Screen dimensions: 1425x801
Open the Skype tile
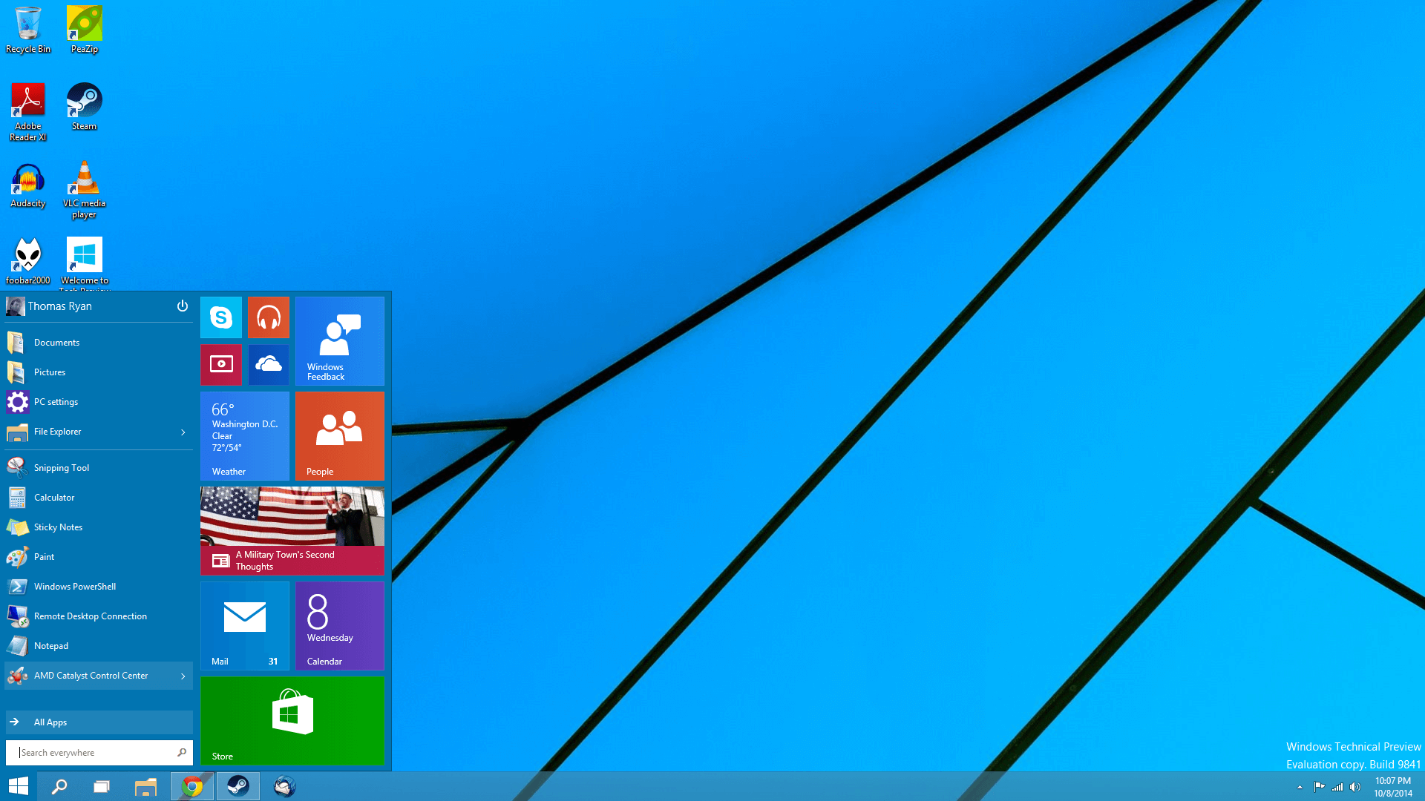click(x=221, y=317)
